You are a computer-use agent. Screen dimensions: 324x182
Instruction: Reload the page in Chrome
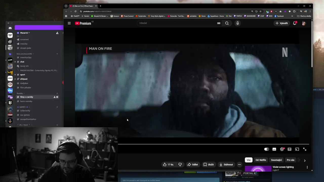pyautogui.click(x=75, y=11)
